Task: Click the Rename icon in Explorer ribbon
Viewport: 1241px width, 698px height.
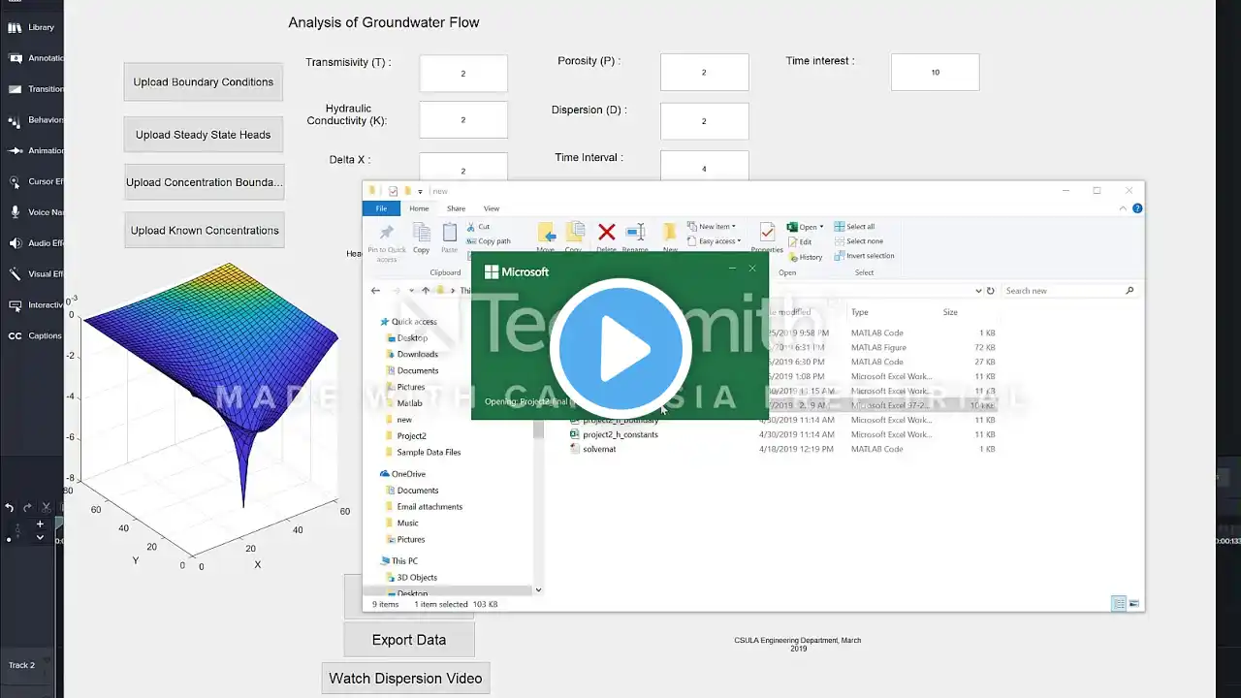Action: coord(635,232)
